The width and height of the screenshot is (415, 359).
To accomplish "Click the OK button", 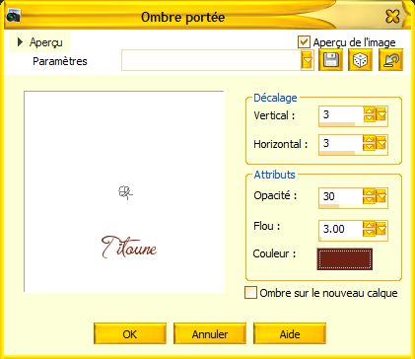I will pyautogui.click(x=130, y=334).
